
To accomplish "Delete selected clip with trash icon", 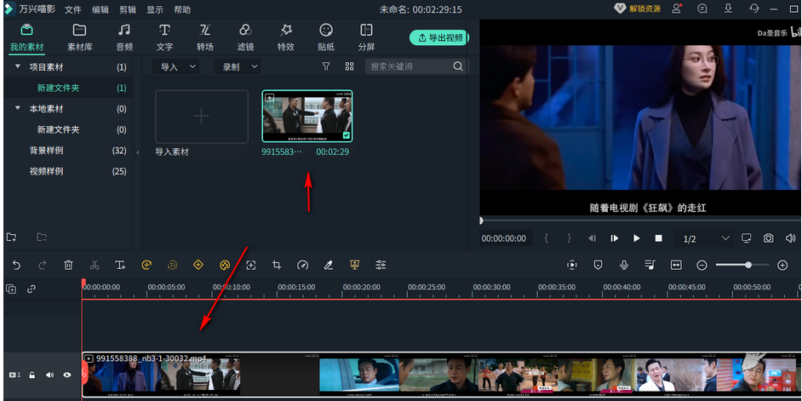I will point(69,265).
